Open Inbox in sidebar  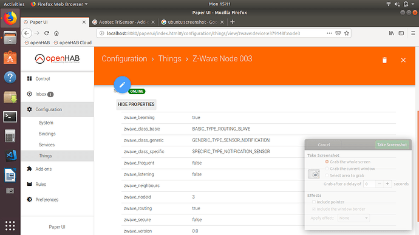click(58, 94)
